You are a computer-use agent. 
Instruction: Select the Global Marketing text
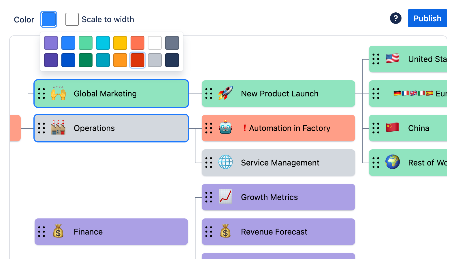click(x=105, y=94)
